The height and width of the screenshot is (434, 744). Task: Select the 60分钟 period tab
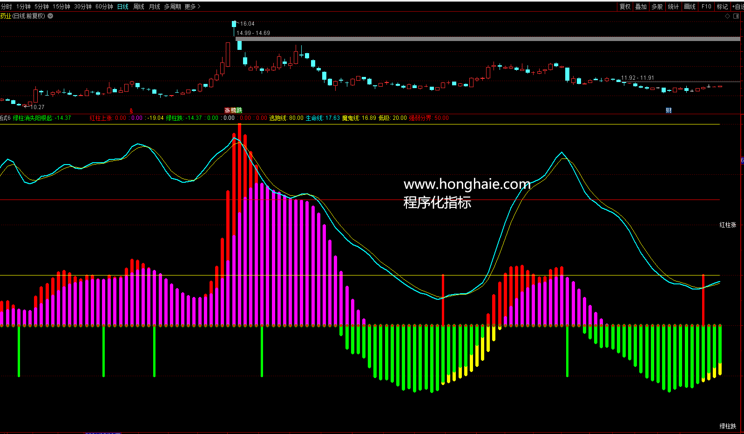(x=104, y=7)
